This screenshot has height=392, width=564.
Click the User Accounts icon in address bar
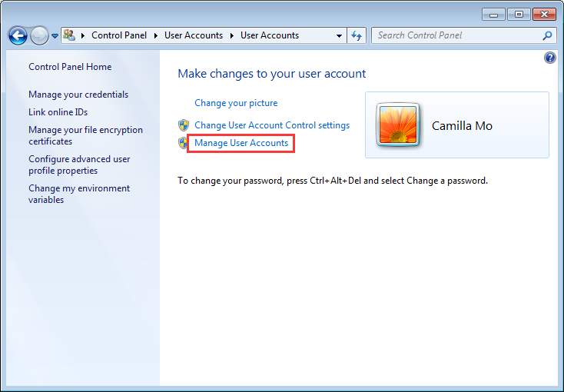[69, 35]
